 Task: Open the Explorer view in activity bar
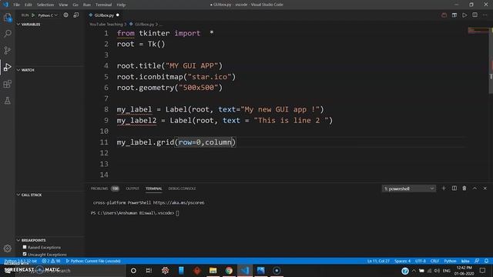click(x=8, y=18)
